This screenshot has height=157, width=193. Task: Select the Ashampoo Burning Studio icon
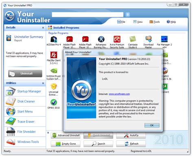click(101, 39)
